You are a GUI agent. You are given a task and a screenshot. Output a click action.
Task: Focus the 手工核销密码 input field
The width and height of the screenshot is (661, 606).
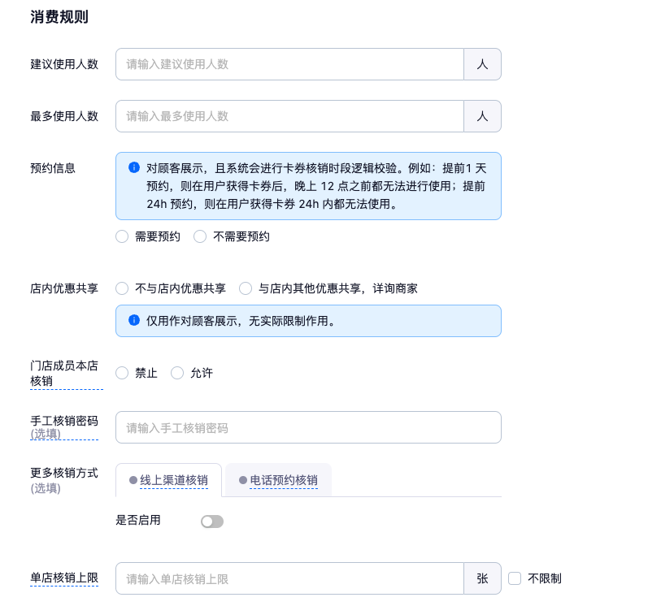point(308,427)
